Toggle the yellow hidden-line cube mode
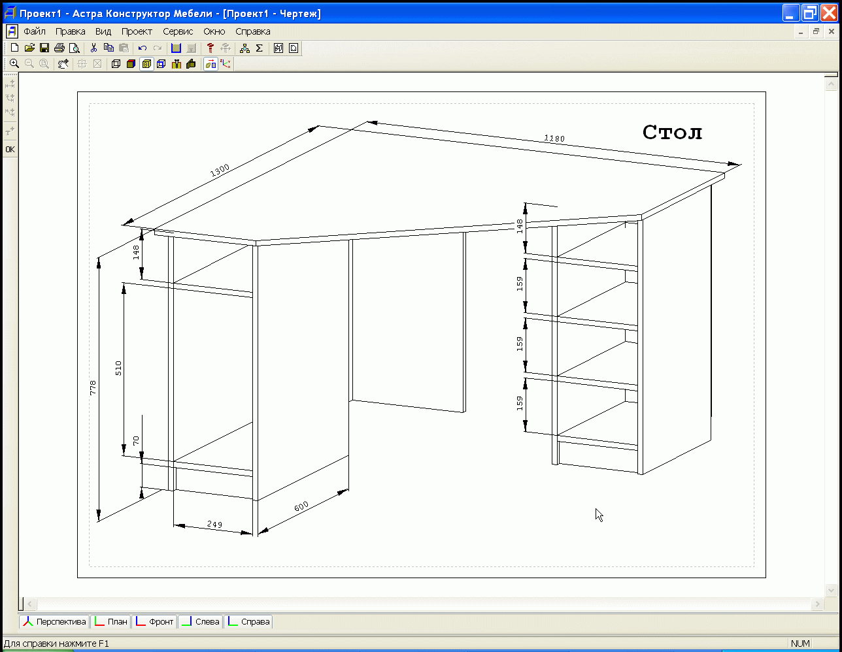 (x=146, y=63)
